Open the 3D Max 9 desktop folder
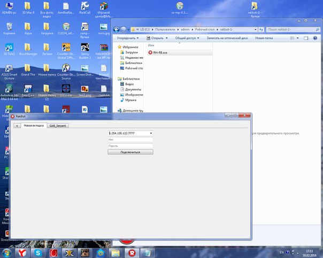 [x=28, y=8]
